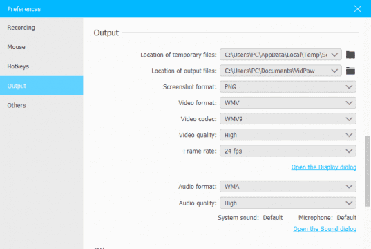Click the 'Frame rate:' label
Viewport: 371px width, 249px height.
200,151
